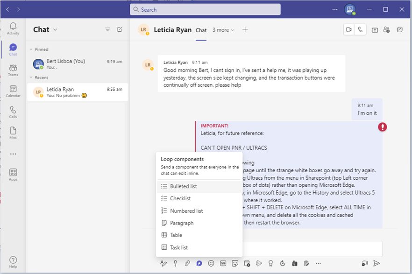Image resolution: width=412 pixels, height=274 pixels.
Task: Toggle the Loop components icon in compose toolbar
Action: tap(199, 263)
